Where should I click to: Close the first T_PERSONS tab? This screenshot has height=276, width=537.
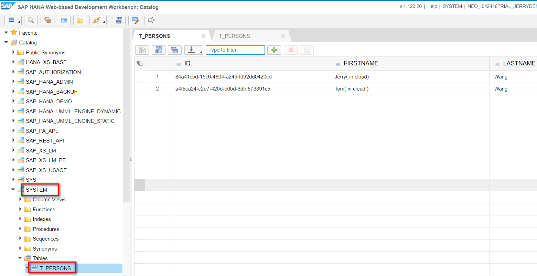coord(203,36)
